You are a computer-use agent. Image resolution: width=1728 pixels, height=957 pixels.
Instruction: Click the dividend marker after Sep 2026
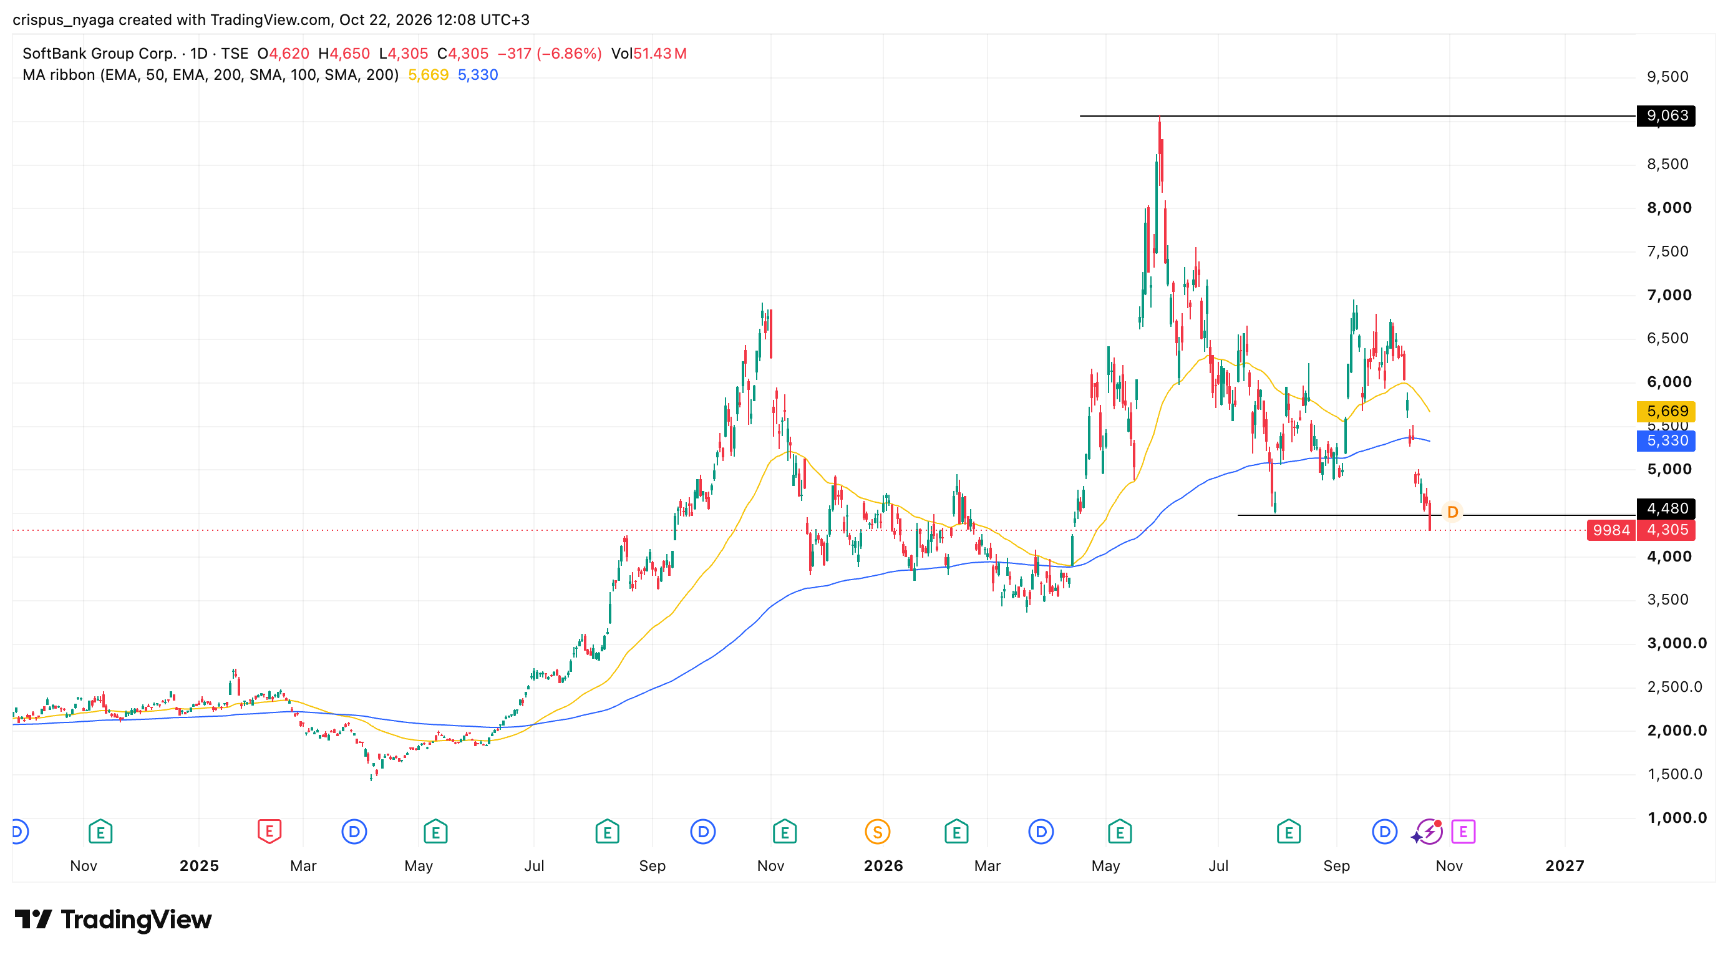tap(1384, 832)
